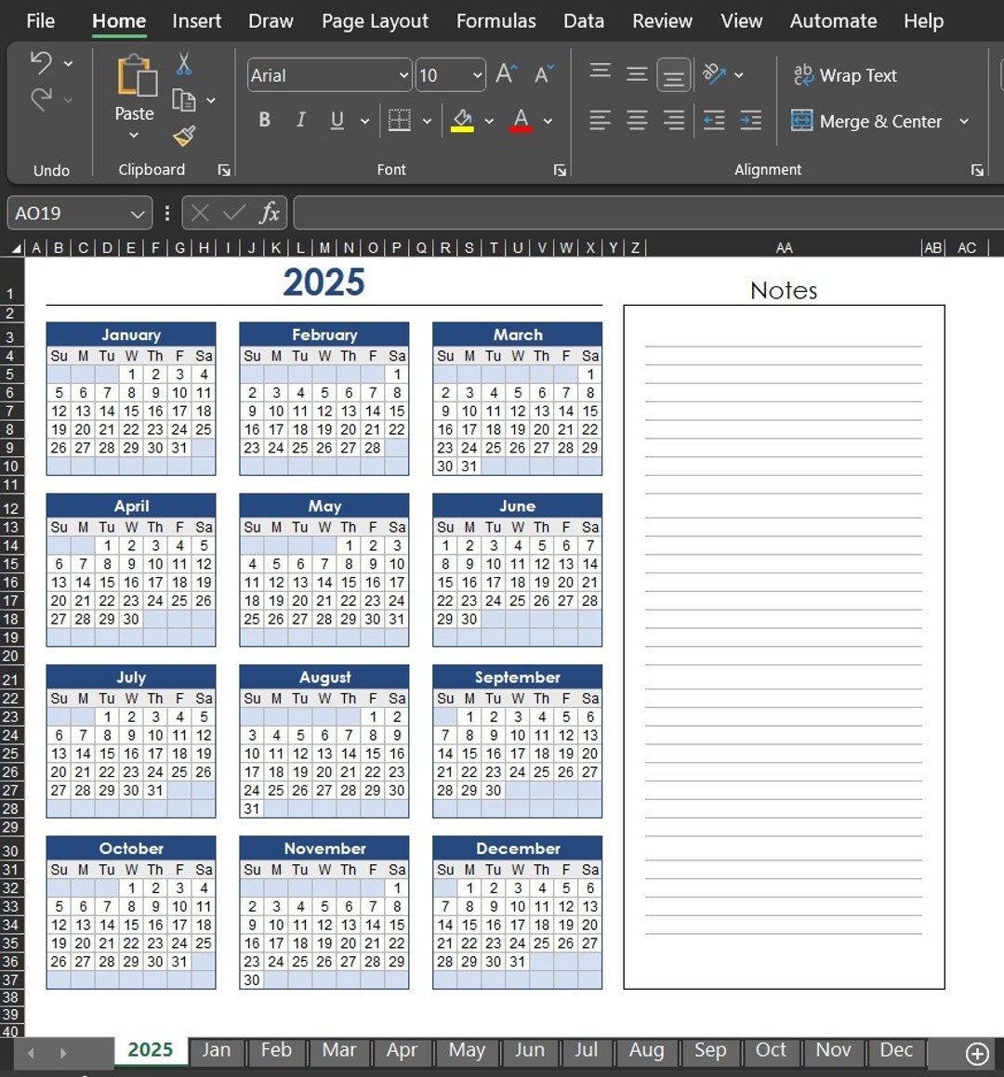Toggle Bold formatting

pyautogui.click(x=265, y=120)
